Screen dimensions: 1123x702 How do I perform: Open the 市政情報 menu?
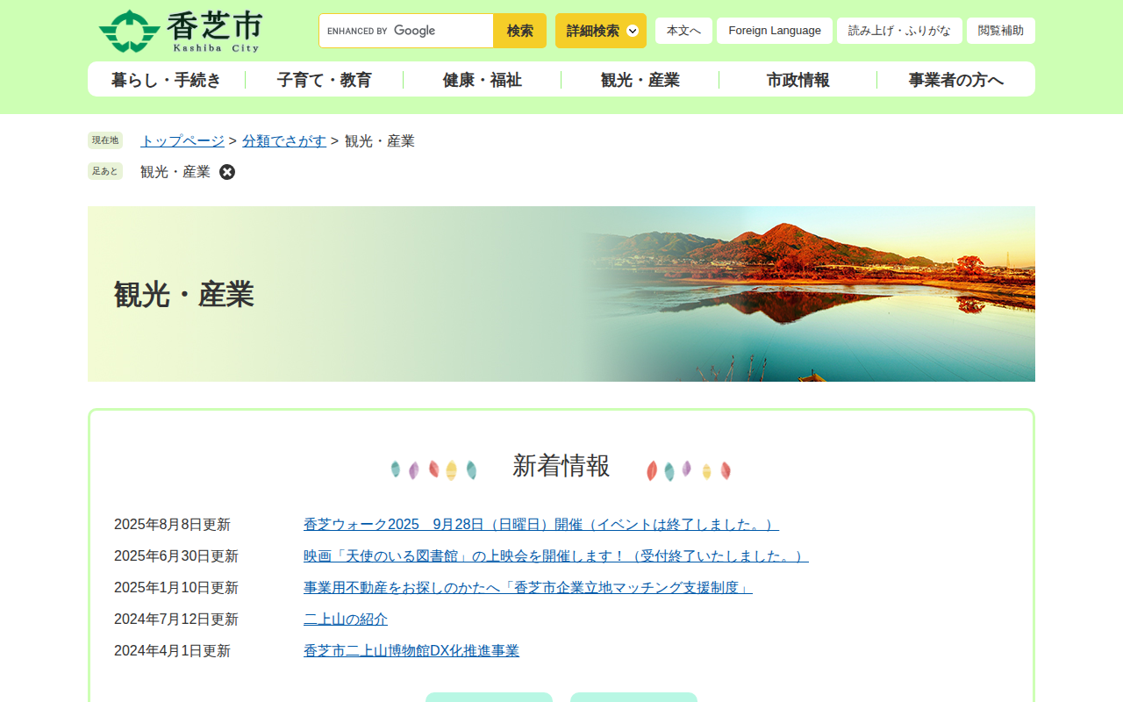click(798, 80)
